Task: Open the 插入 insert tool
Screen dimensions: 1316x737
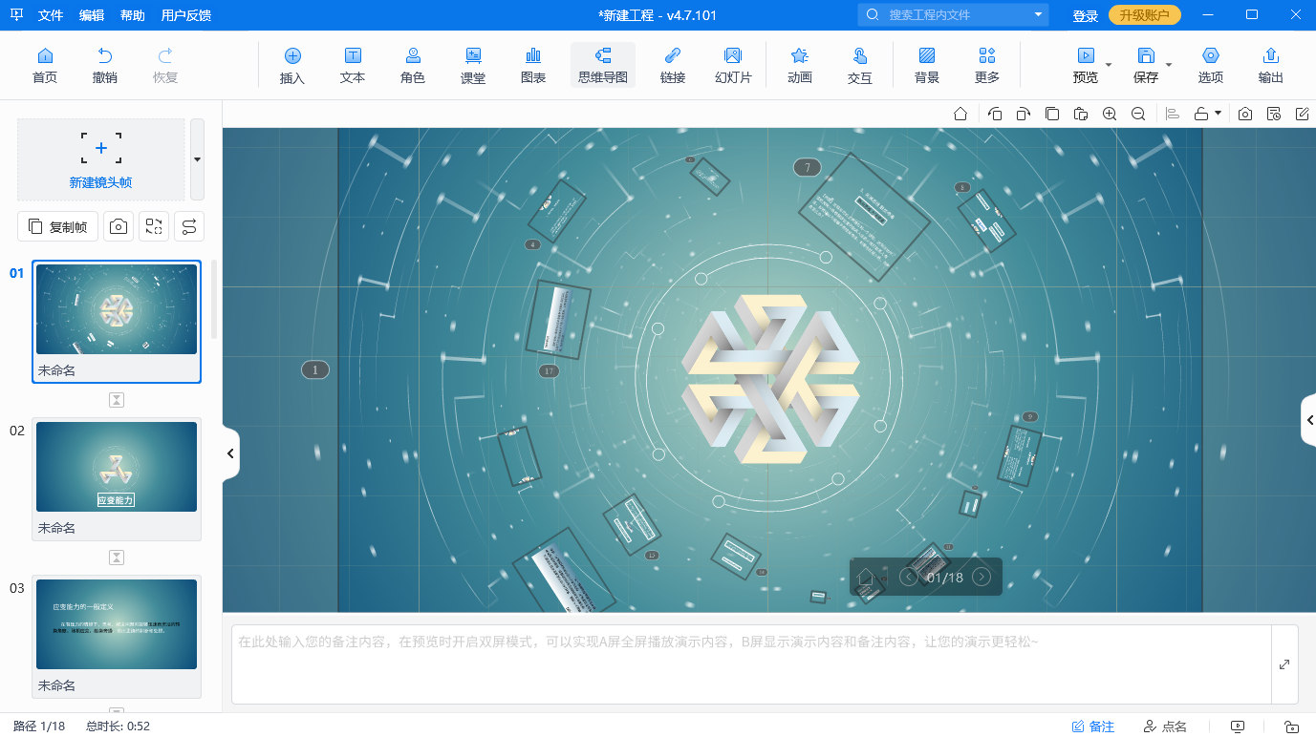Action: point(292,65)
